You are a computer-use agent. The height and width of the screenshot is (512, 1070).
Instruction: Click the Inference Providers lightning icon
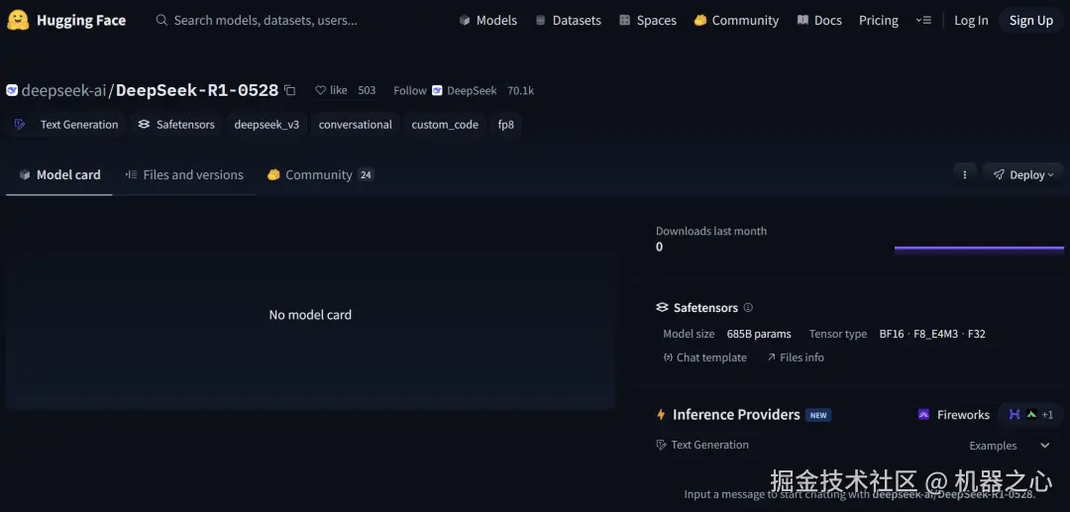pos(661,415)
